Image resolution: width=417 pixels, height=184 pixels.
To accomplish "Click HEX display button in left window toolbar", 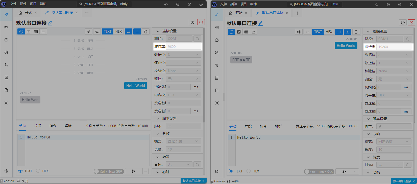I will (118, 32).
